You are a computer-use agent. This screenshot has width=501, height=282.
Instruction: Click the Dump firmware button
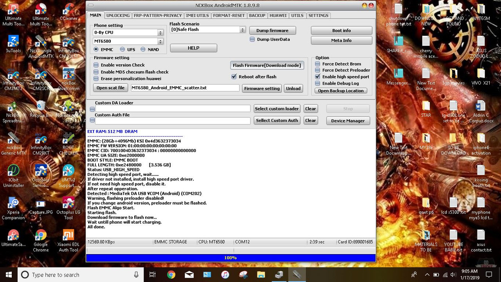coord(272,31)
